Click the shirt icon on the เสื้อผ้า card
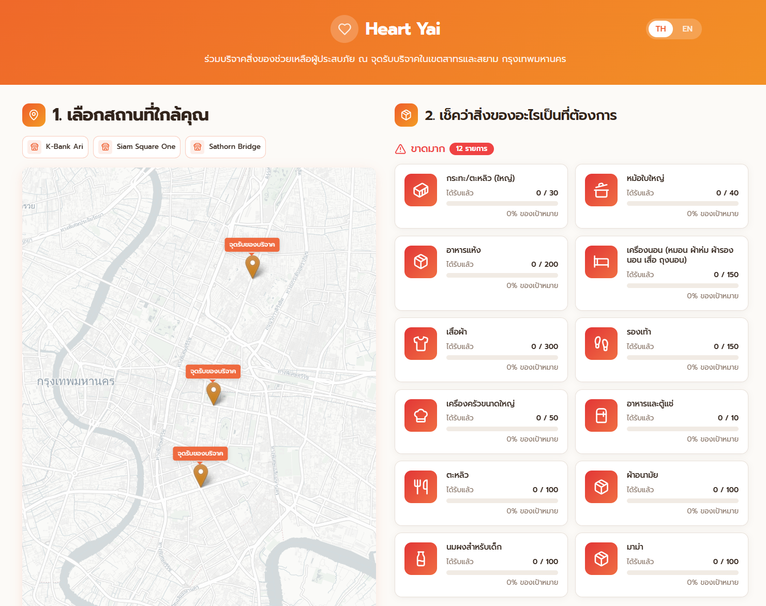The image size is (766, 606). pyautogui.click(x=420, y=344)
